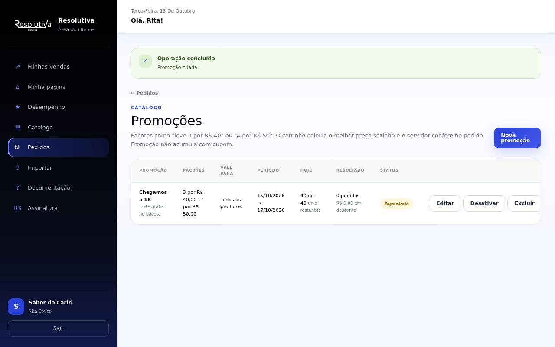The image size is (555, 347).
Task: Click the Importar upload icon
Action: point(18,168)
